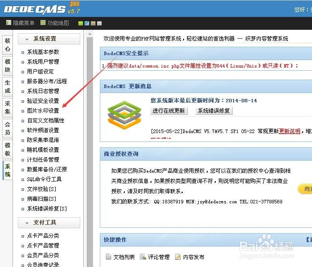Open 用户组设定
This screenshot has height=267, width=312.
[x=41, y=72]
